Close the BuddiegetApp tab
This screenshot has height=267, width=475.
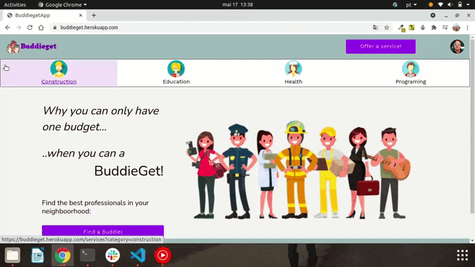pyautogui.click(x=81, y=15)
